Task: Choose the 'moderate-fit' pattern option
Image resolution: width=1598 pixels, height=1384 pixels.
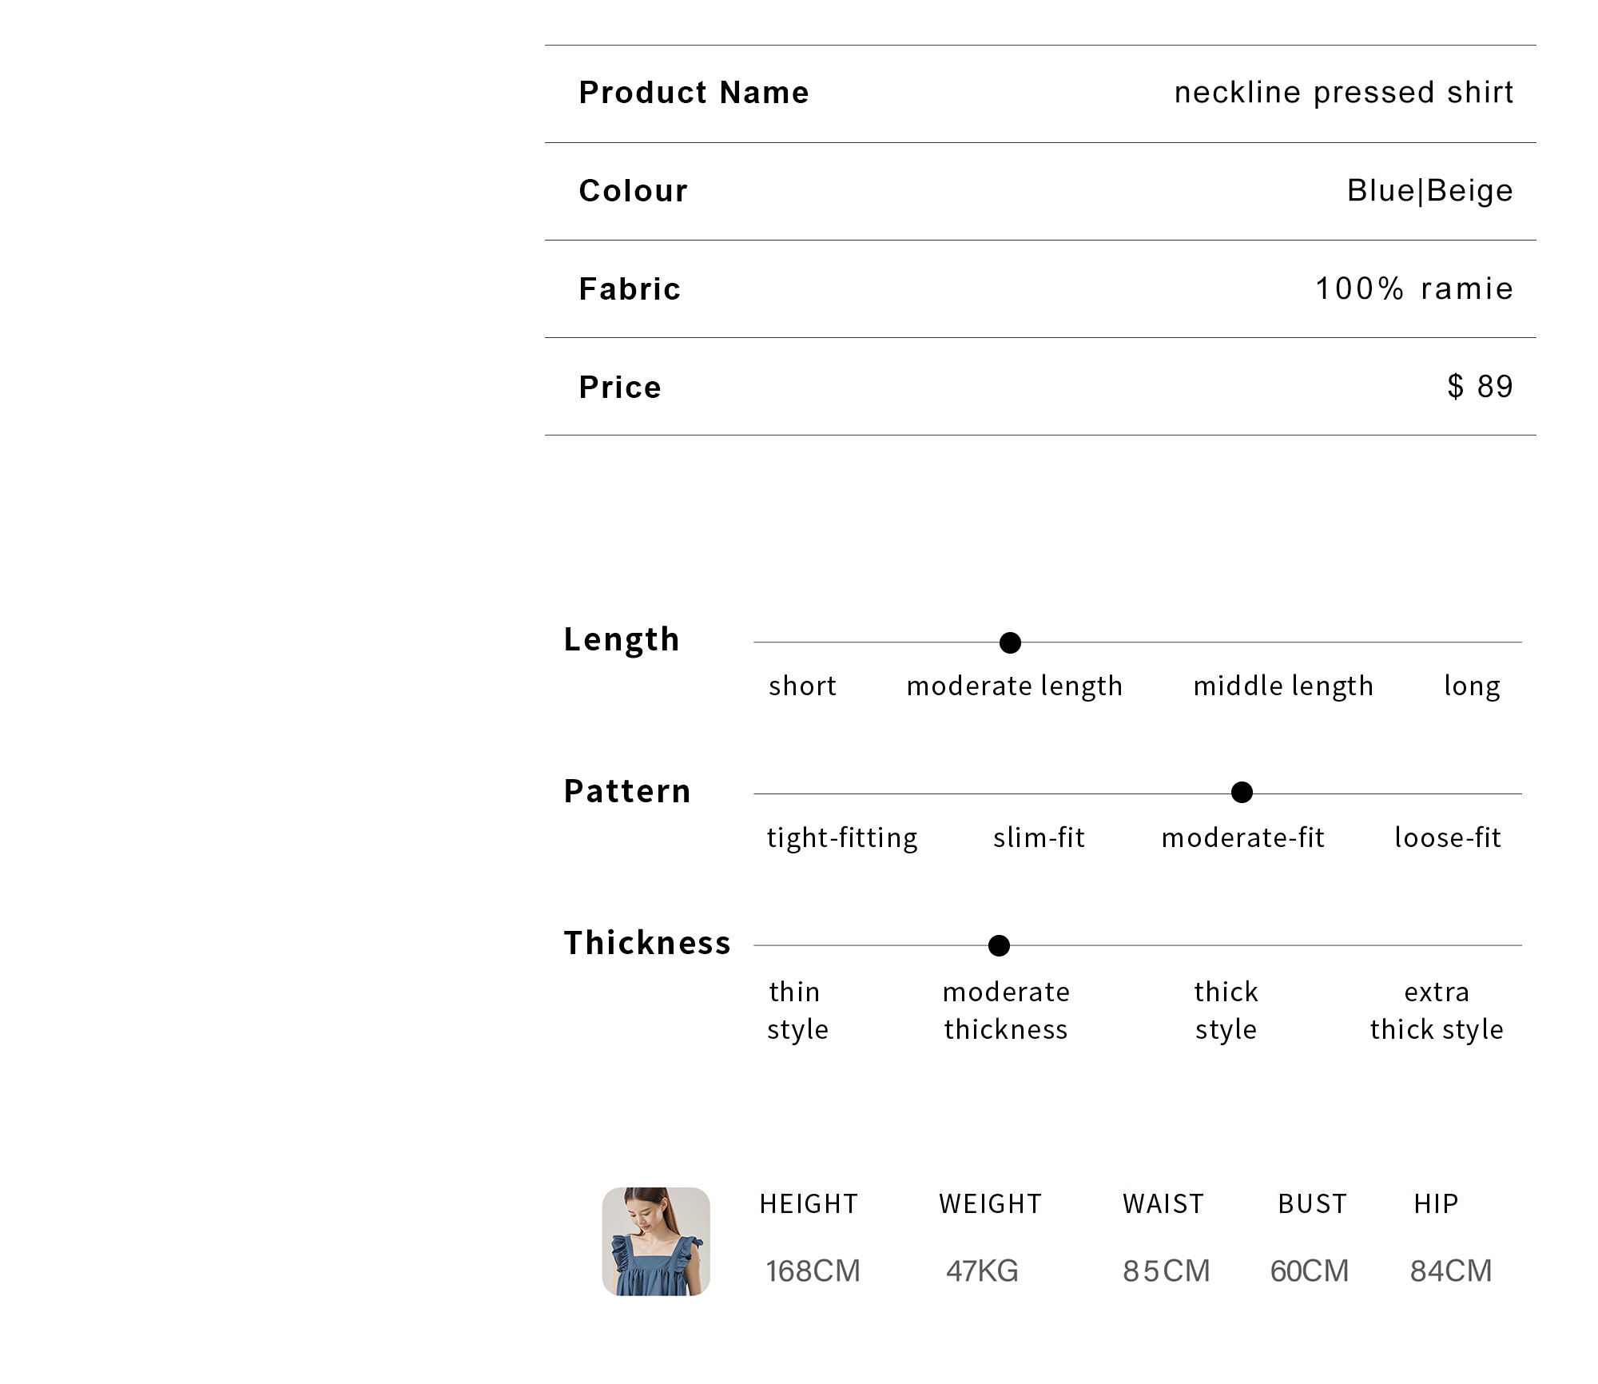Action: click(x=1243, y=837)
